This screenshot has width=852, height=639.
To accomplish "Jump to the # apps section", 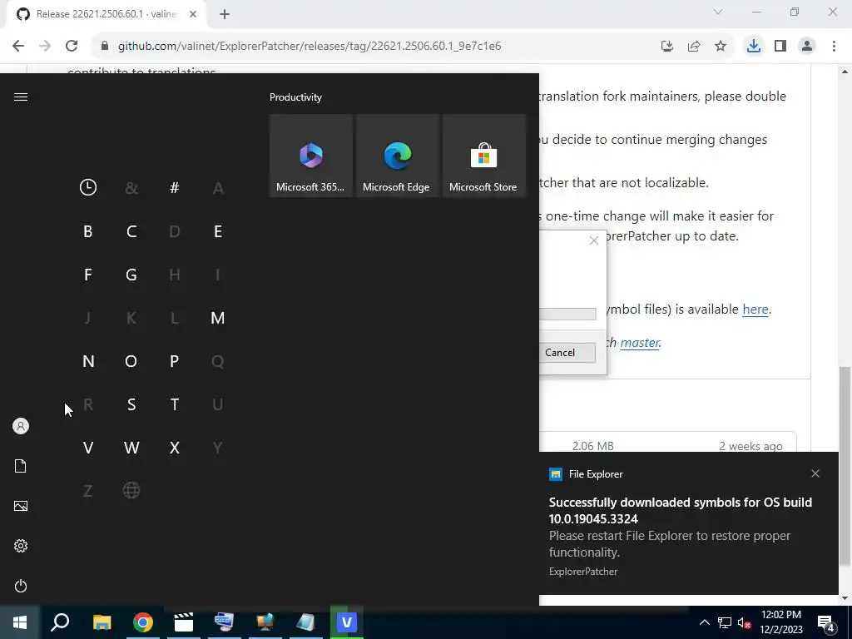I will pyautogui.click(x=175, y=187).
